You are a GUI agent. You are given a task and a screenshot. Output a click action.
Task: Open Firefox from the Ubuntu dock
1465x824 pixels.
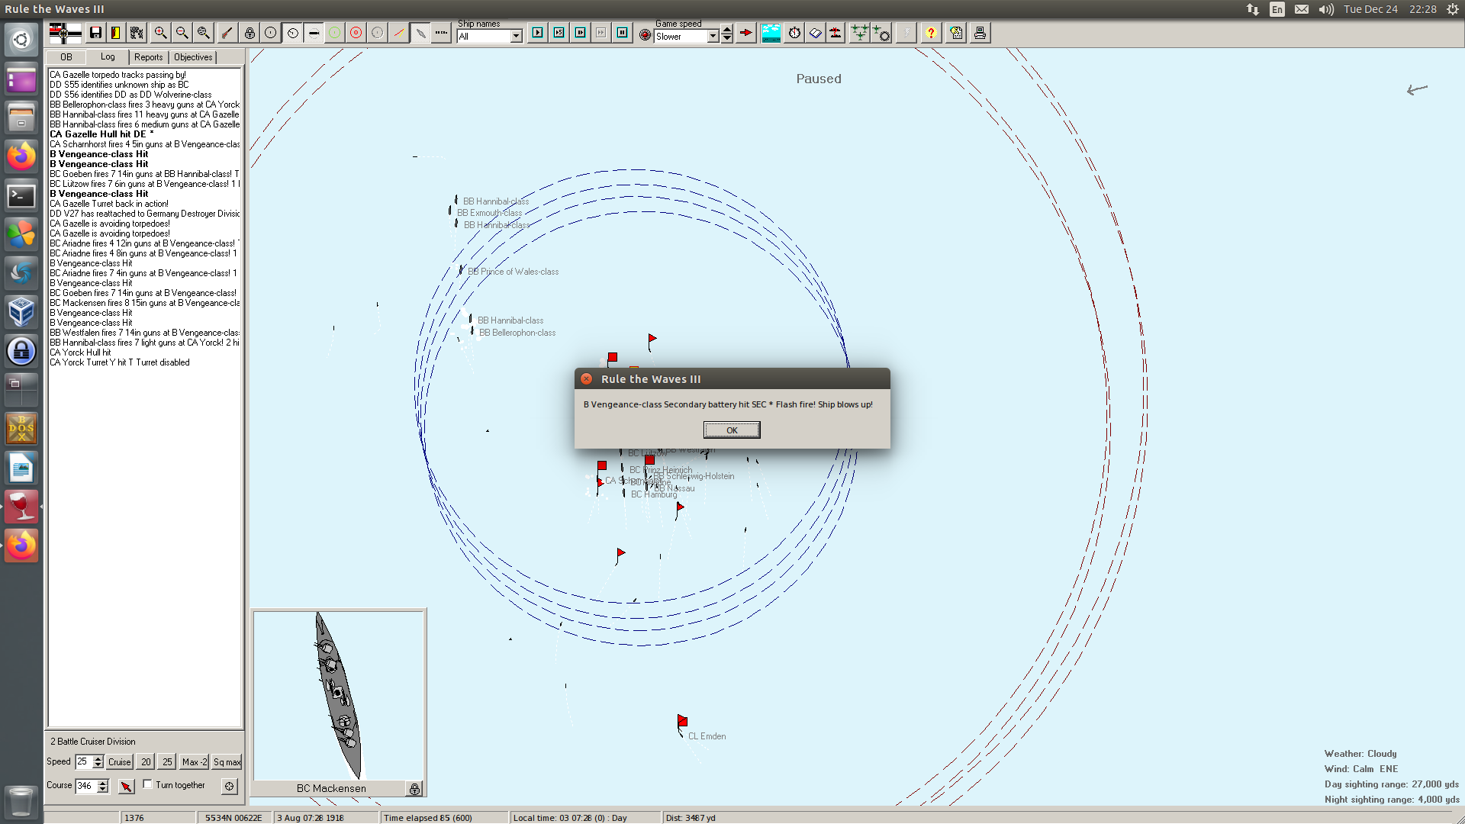coord(21,156)
